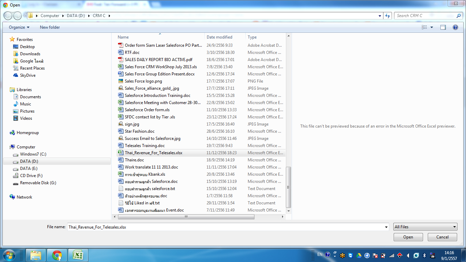Click the Back navigation arrow button

coord(8,16)
